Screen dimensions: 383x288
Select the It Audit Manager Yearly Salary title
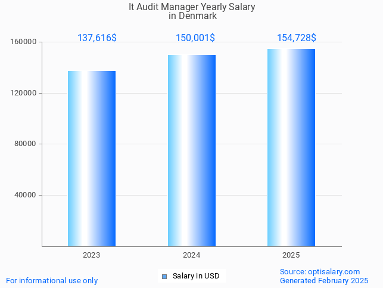tap(192, 7)
